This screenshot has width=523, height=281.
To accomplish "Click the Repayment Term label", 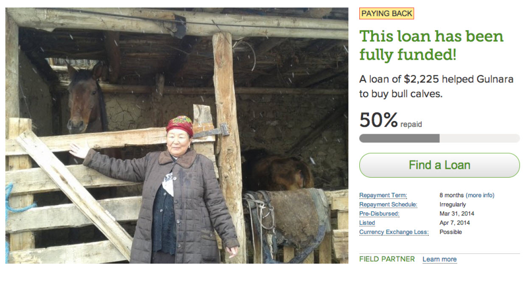I will click(383, 195).
